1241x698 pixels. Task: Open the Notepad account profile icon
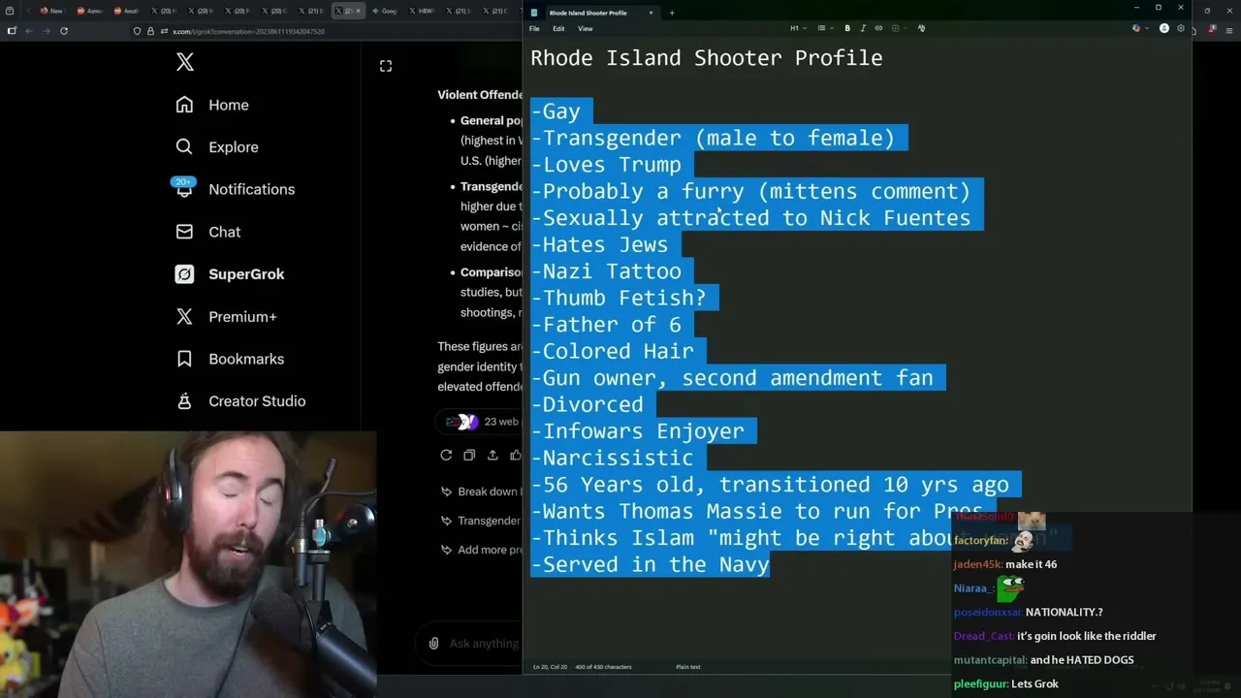coord(1164,28)
